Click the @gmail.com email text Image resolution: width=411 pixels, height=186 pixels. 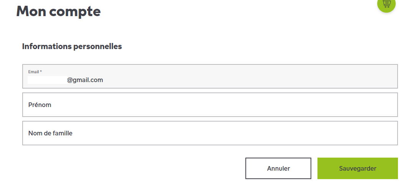85,80
